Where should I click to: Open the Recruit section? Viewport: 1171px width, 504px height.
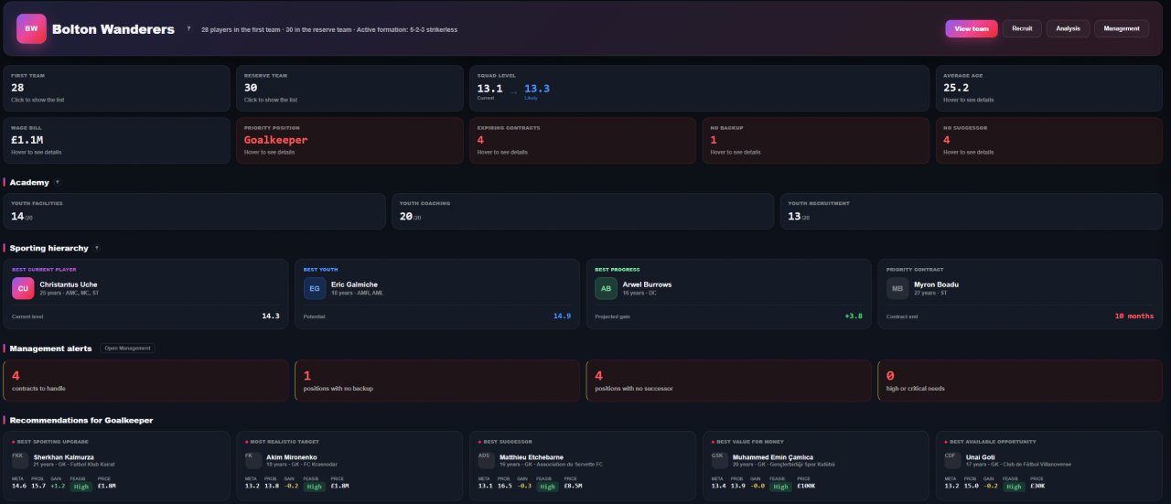pos(1022,28)
